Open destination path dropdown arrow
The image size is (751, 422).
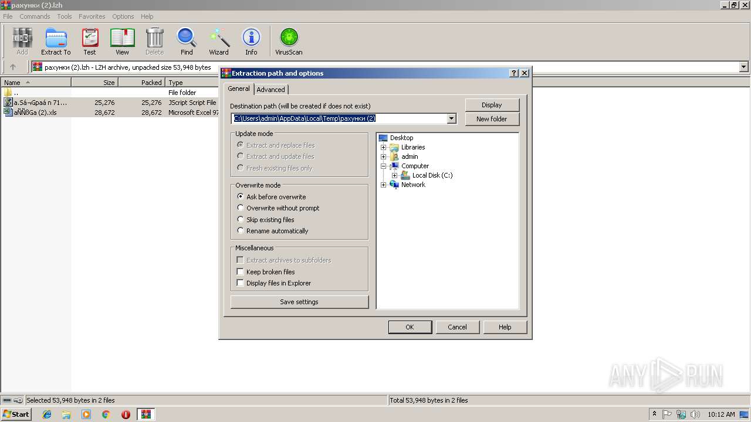click(451, 118)
